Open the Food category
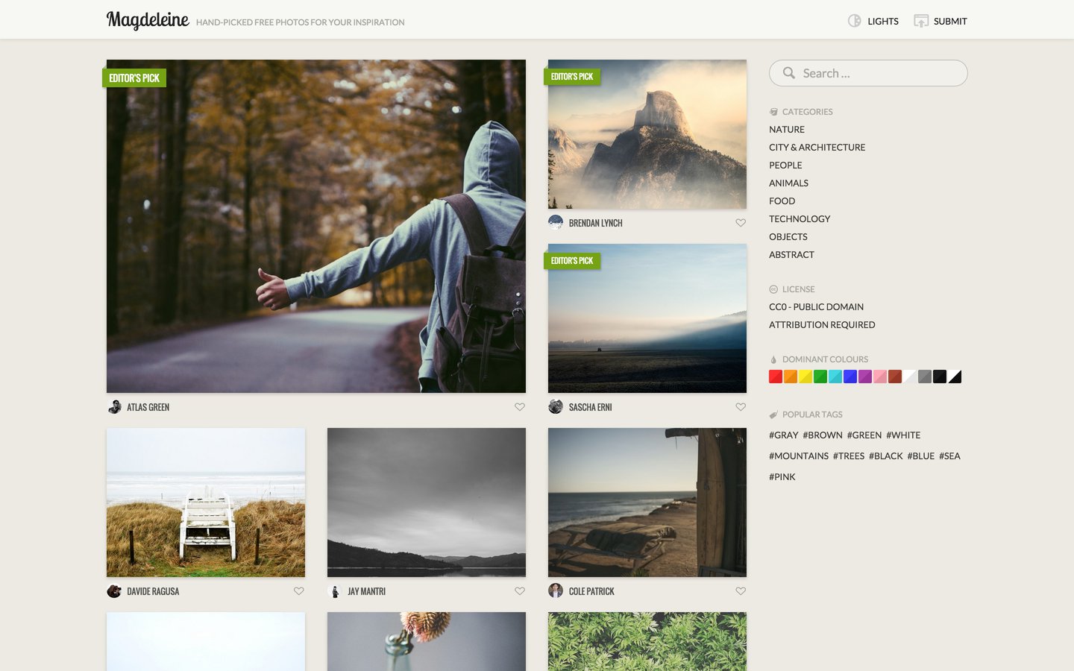 pyautogui.click(x=782, y=201)
